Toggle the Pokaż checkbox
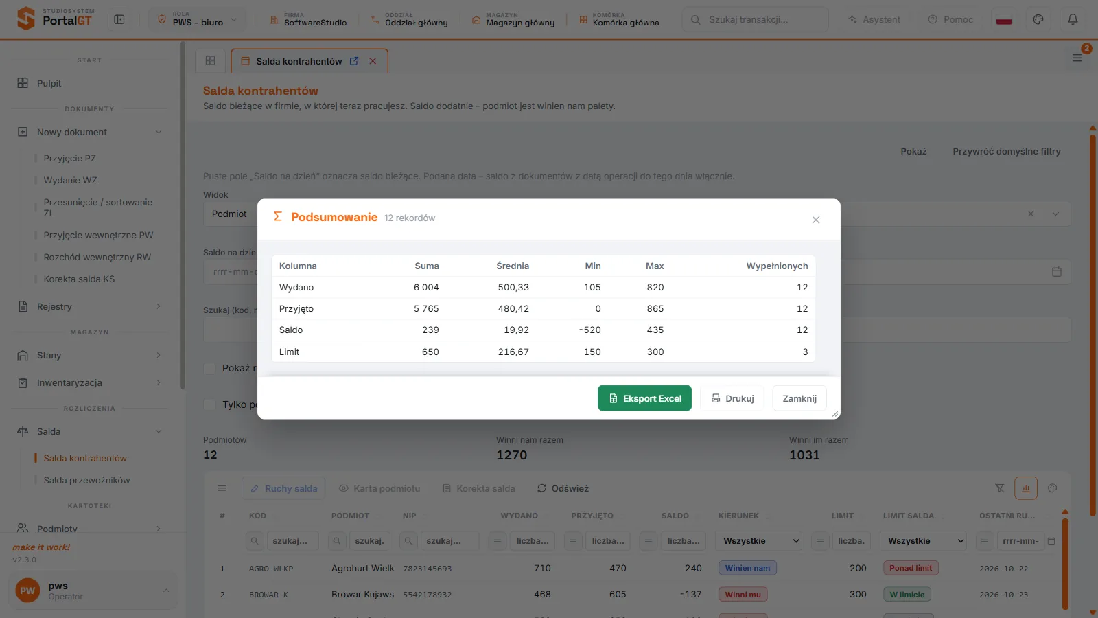 click(x=210, y=368)
